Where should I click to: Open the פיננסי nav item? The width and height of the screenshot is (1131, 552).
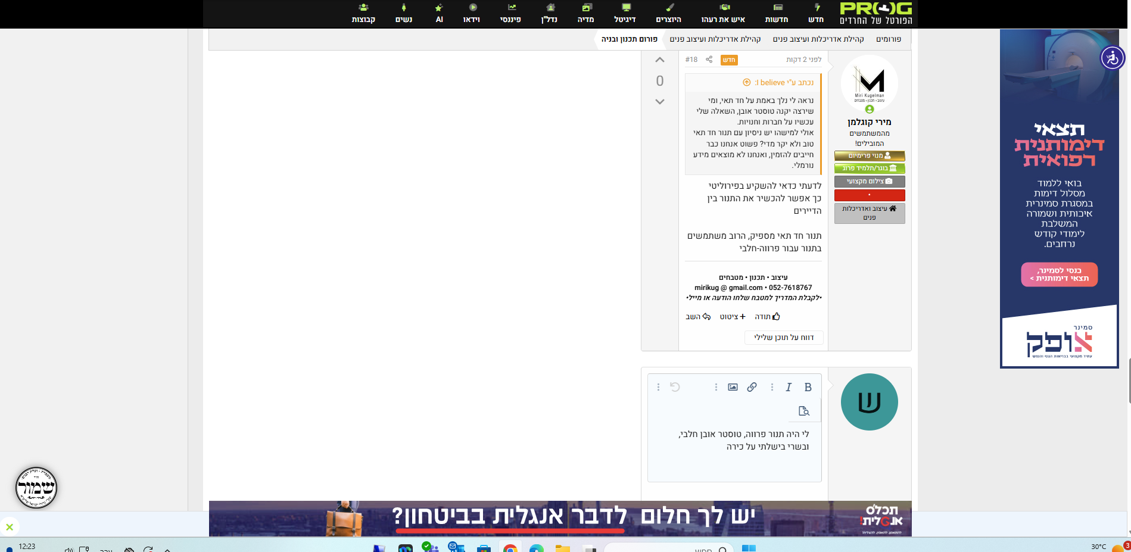[x=510, y=14]
